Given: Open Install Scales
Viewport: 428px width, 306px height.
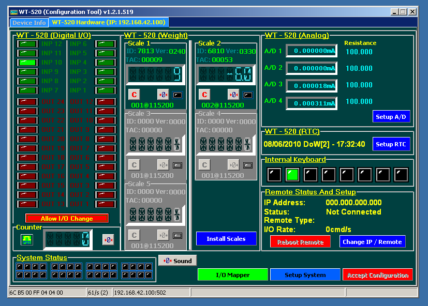Looking at the screenshot, I should [226, 239].
